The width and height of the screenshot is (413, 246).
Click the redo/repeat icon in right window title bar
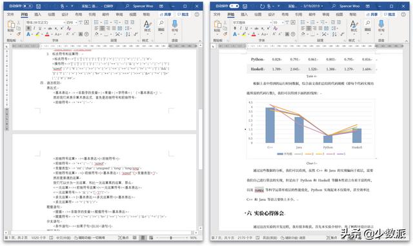tap(262, 6)
